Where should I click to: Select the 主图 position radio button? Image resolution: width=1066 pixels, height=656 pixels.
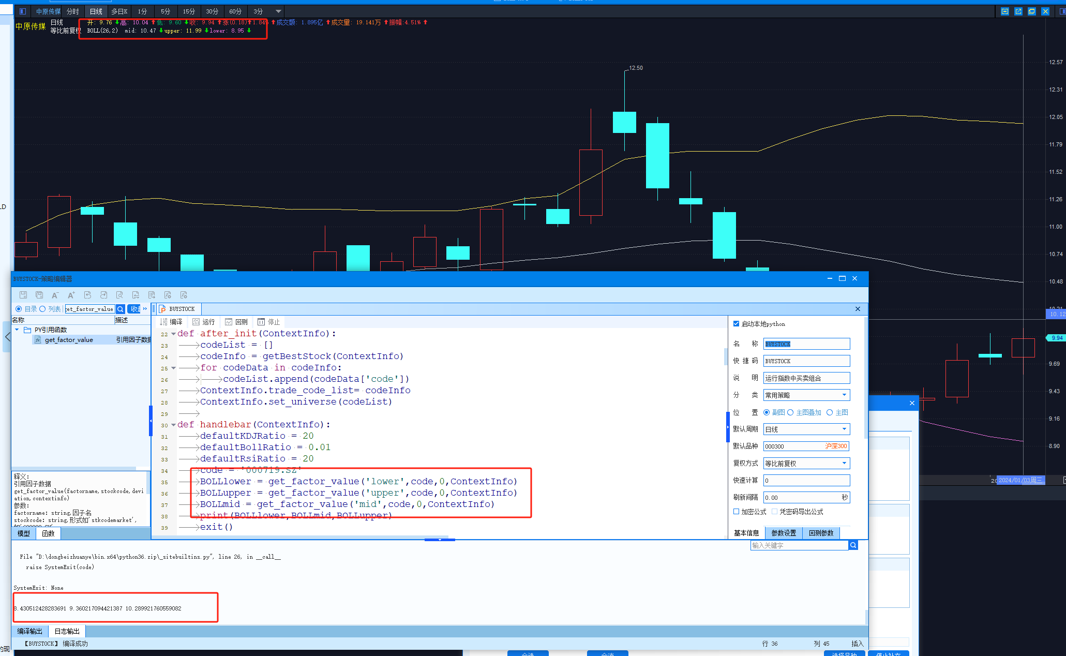click(x=830, y=412)
